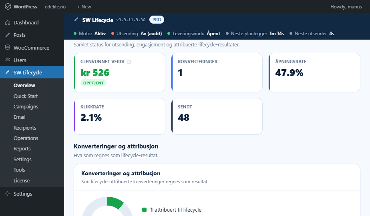Click the gray Neste planlegger status dot
This screenshot has width=370, height=216.
227,34
